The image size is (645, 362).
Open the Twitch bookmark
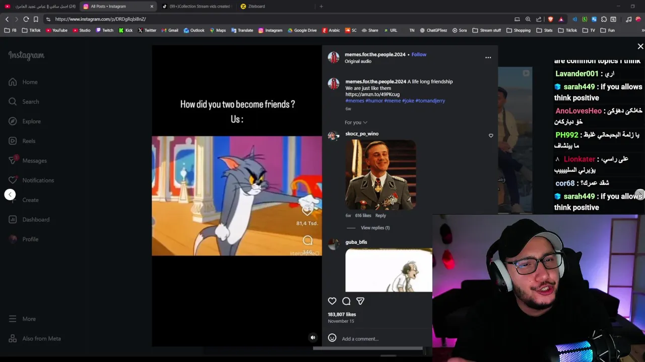tap(104, 30)
